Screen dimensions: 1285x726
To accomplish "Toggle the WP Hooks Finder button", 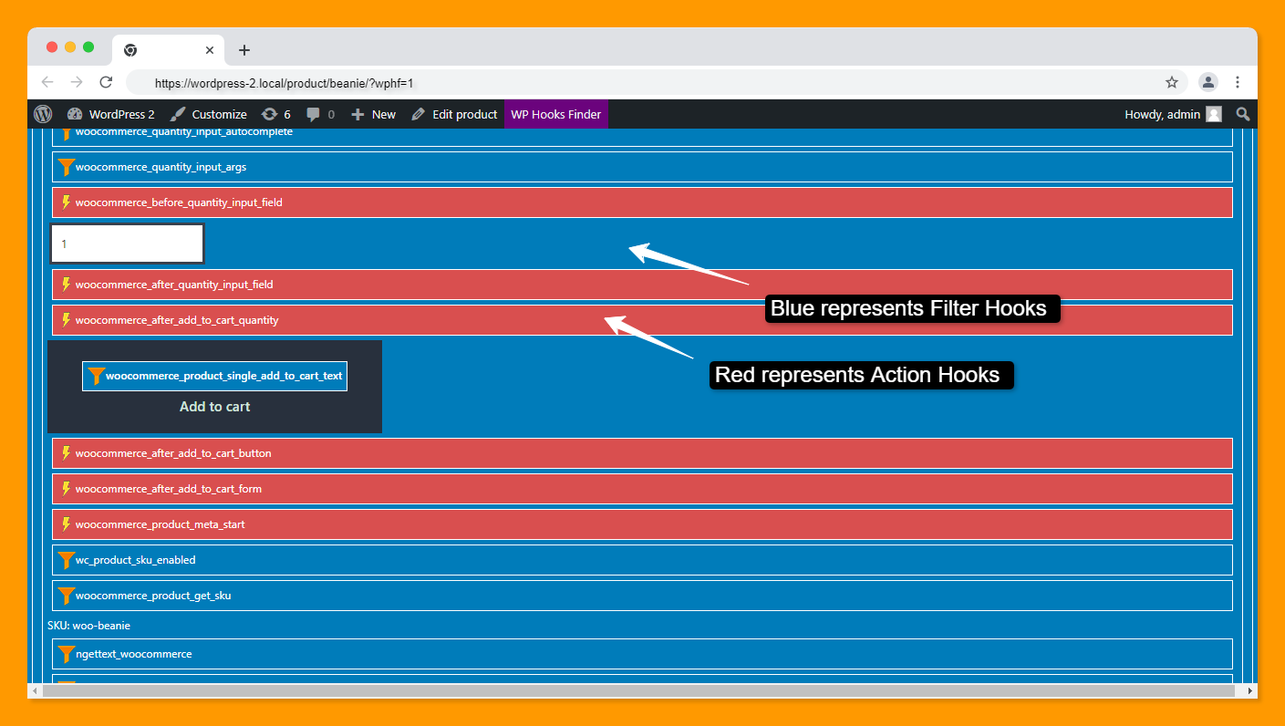I will (x=556, y=114).
